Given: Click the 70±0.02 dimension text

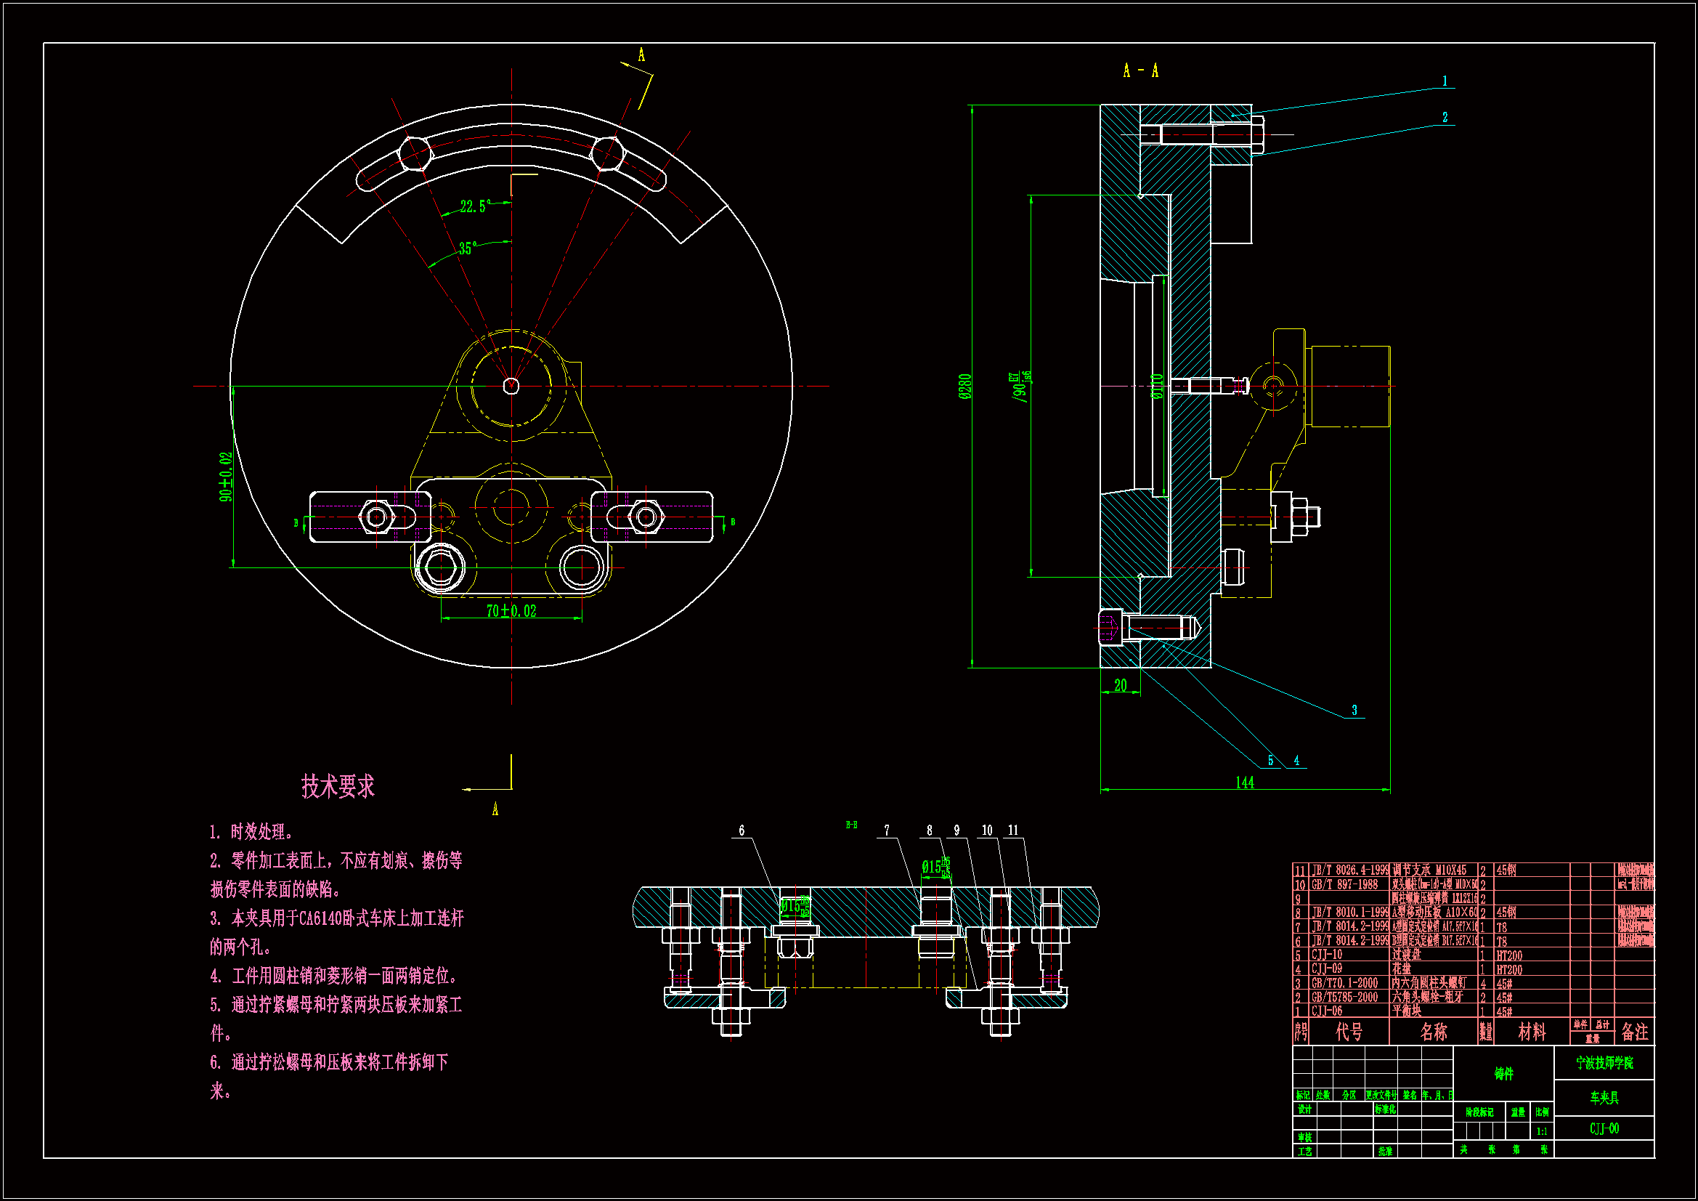Looking at the screenshot, I should pos(511,611).
